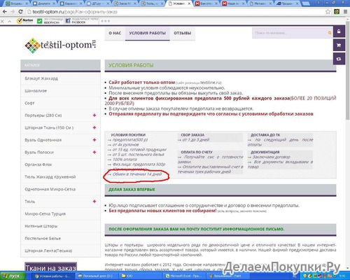Go back with the browser back arrow
Image resolution: width=350 pixels, height=280 pixels.
[5, 12]
